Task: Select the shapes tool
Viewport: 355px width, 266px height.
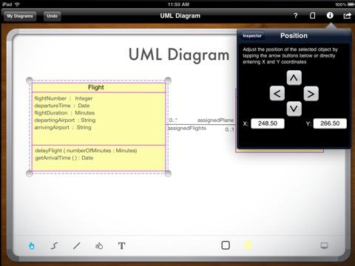Action: pyautogui.click(x=99, y=245)
